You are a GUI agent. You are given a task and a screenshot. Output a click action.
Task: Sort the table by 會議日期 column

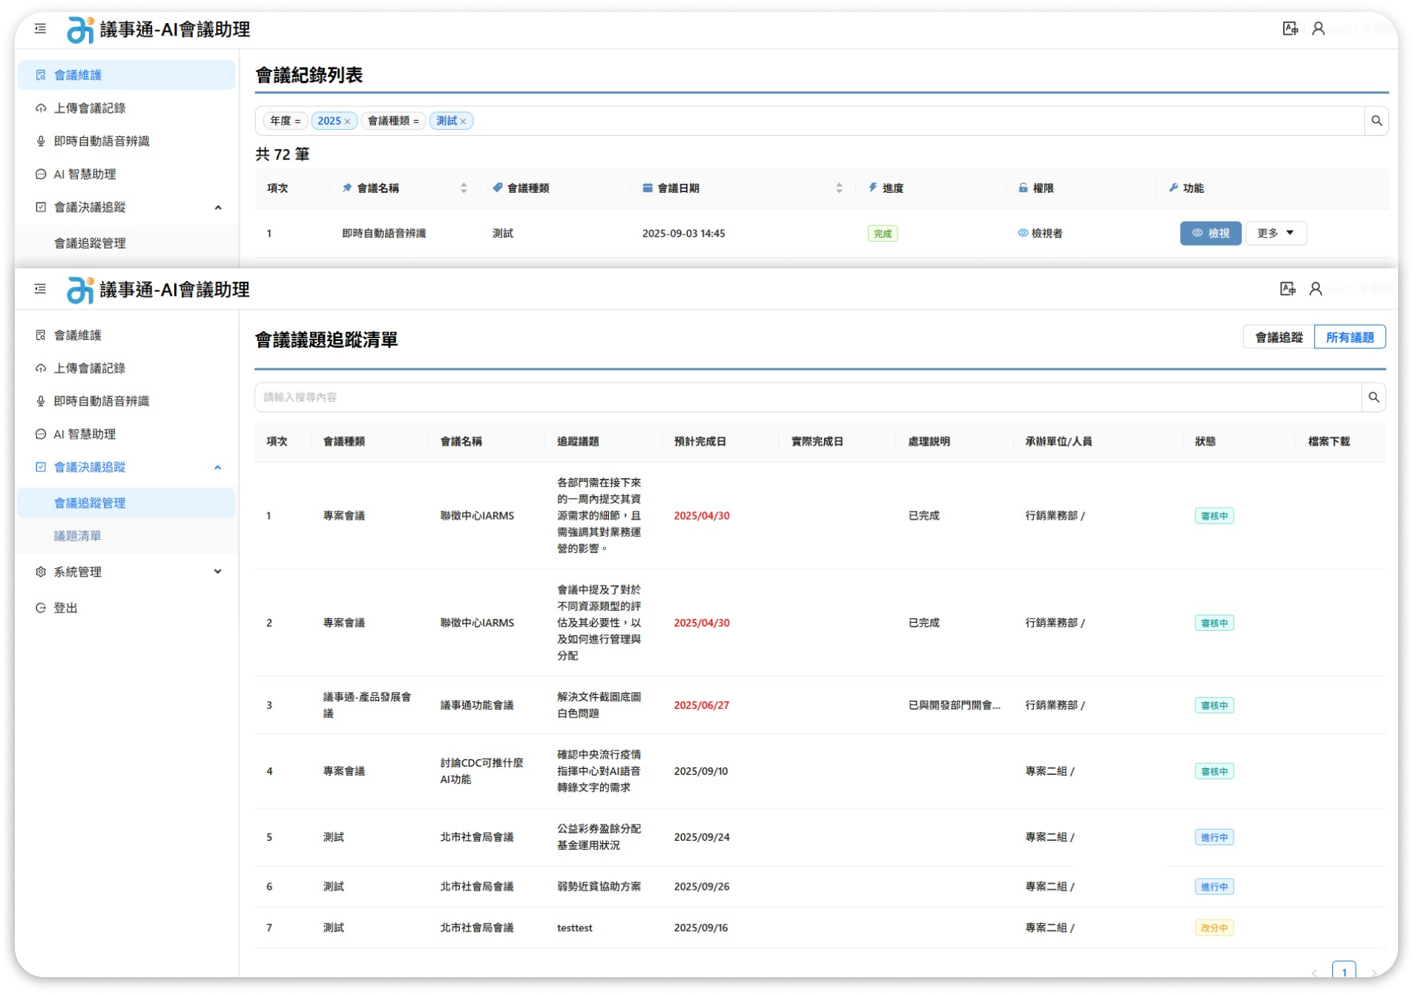[838, 188]
